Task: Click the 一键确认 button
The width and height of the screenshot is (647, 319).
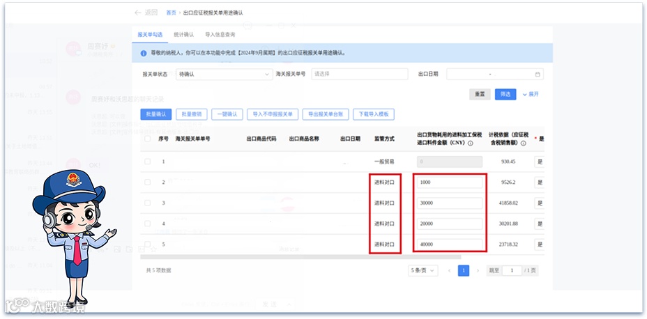Action: 227,114
